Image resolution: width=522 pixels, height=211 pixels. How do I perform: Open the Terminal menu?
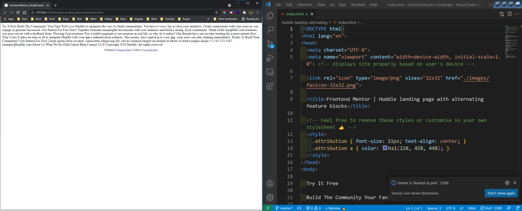358,5
